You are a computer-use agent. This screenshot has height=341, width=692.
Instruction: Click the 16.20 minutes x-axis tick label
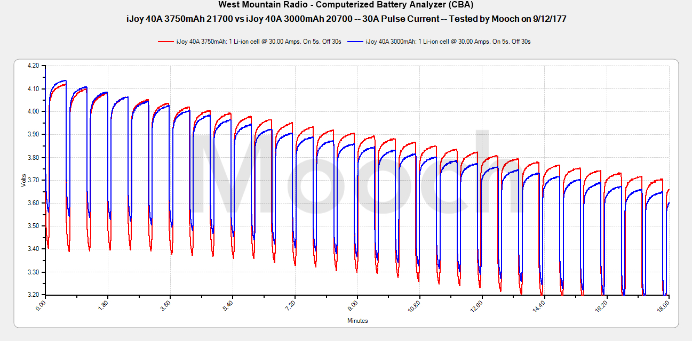602,306
